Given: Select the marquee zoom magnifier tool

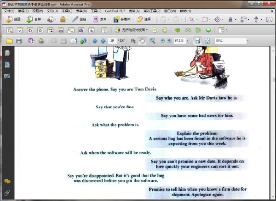Looking at the screenshot, I should pyautogui.click(x=152, y=41).
